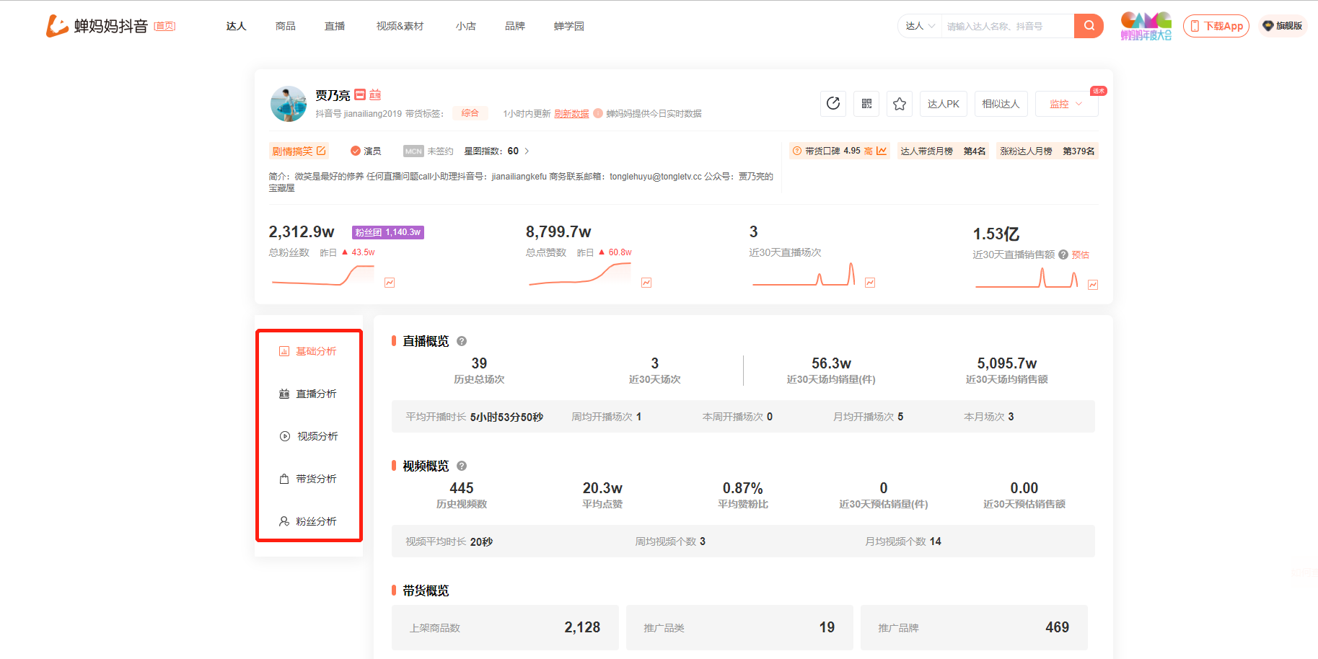Select the 视频分析 sidebar tab
The width and height of the screenshot is (1318, 659).
(x=308, y=436)
